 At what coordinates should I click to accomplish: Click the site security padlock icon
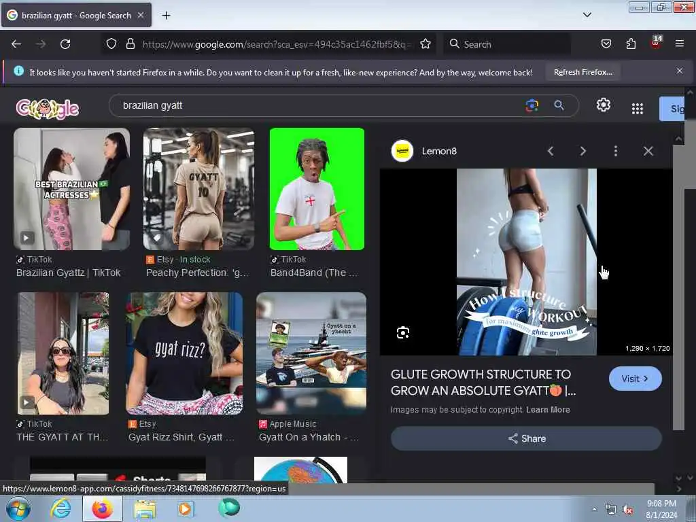point(130,43)
